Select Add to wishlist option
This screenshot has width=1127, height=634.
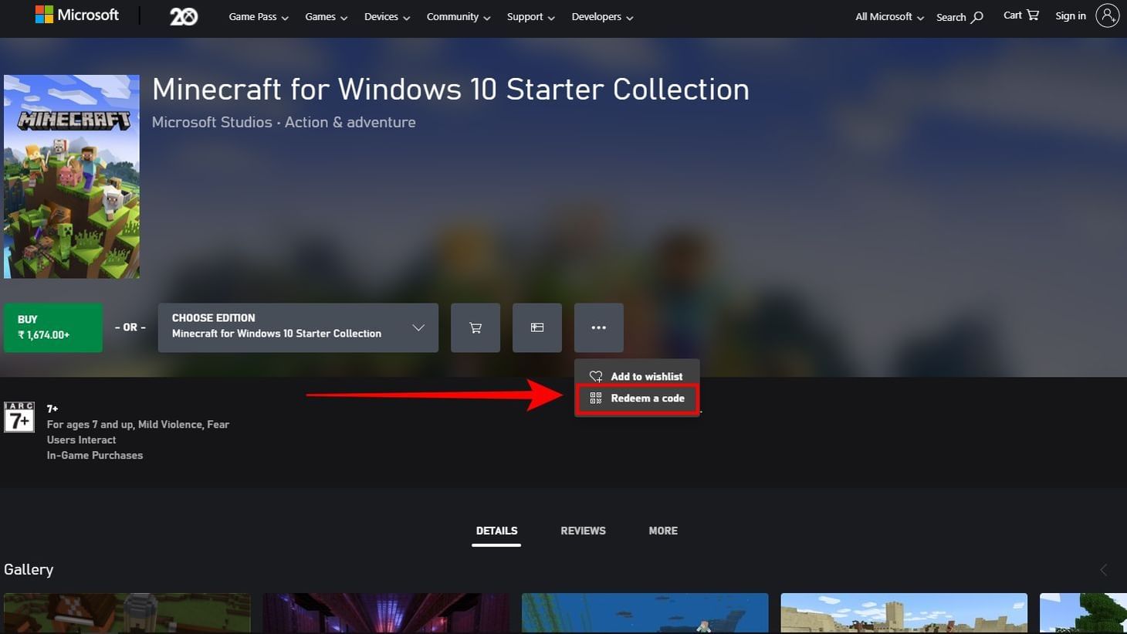(x=638, y=376)
